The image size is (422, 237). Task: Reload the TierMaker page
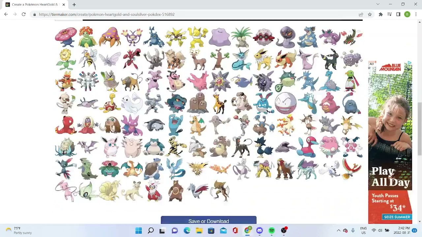tap(24, 14)
